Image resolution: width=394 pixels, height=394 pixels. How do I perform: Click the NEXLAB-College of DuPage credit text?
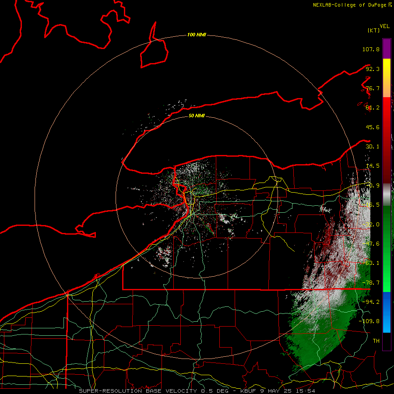(352, 5)
